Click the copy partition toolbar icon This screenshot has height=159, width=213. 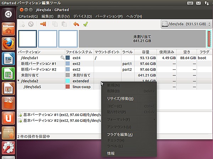(55, 24)
